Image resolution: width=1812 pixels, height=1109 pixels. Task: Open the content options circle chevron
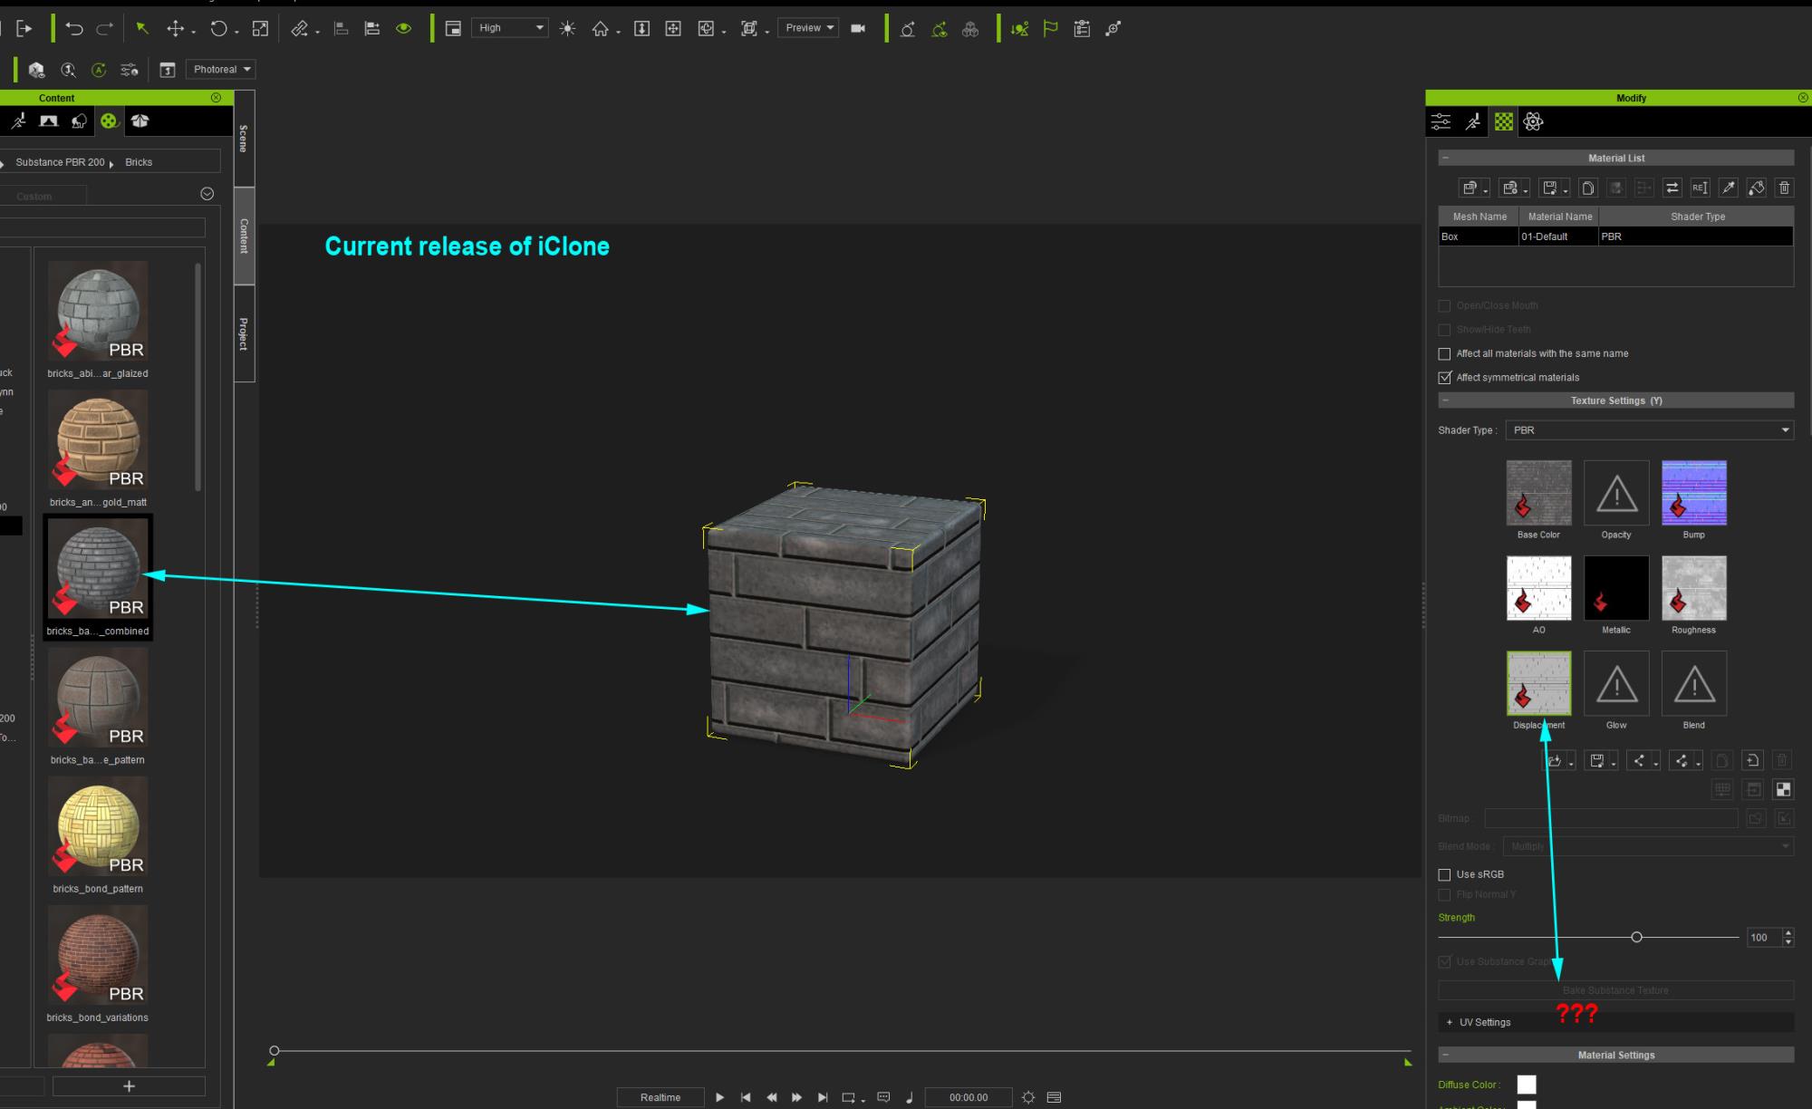207,194
